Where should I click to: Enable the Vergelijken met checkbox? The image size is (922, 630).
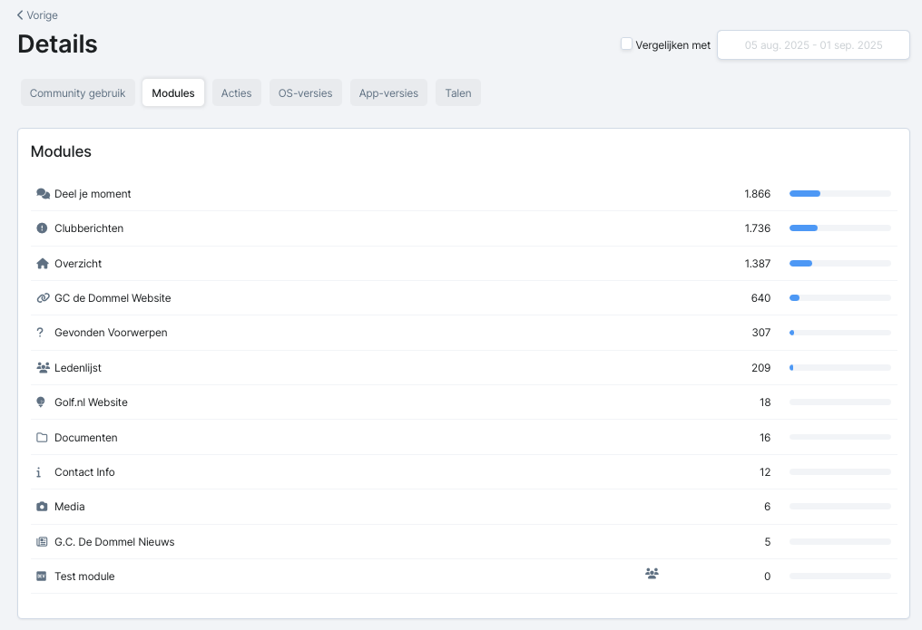coord(626,44)
